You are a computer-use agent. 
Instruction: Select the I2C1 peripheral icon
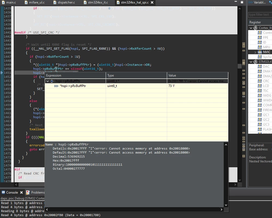260,115
